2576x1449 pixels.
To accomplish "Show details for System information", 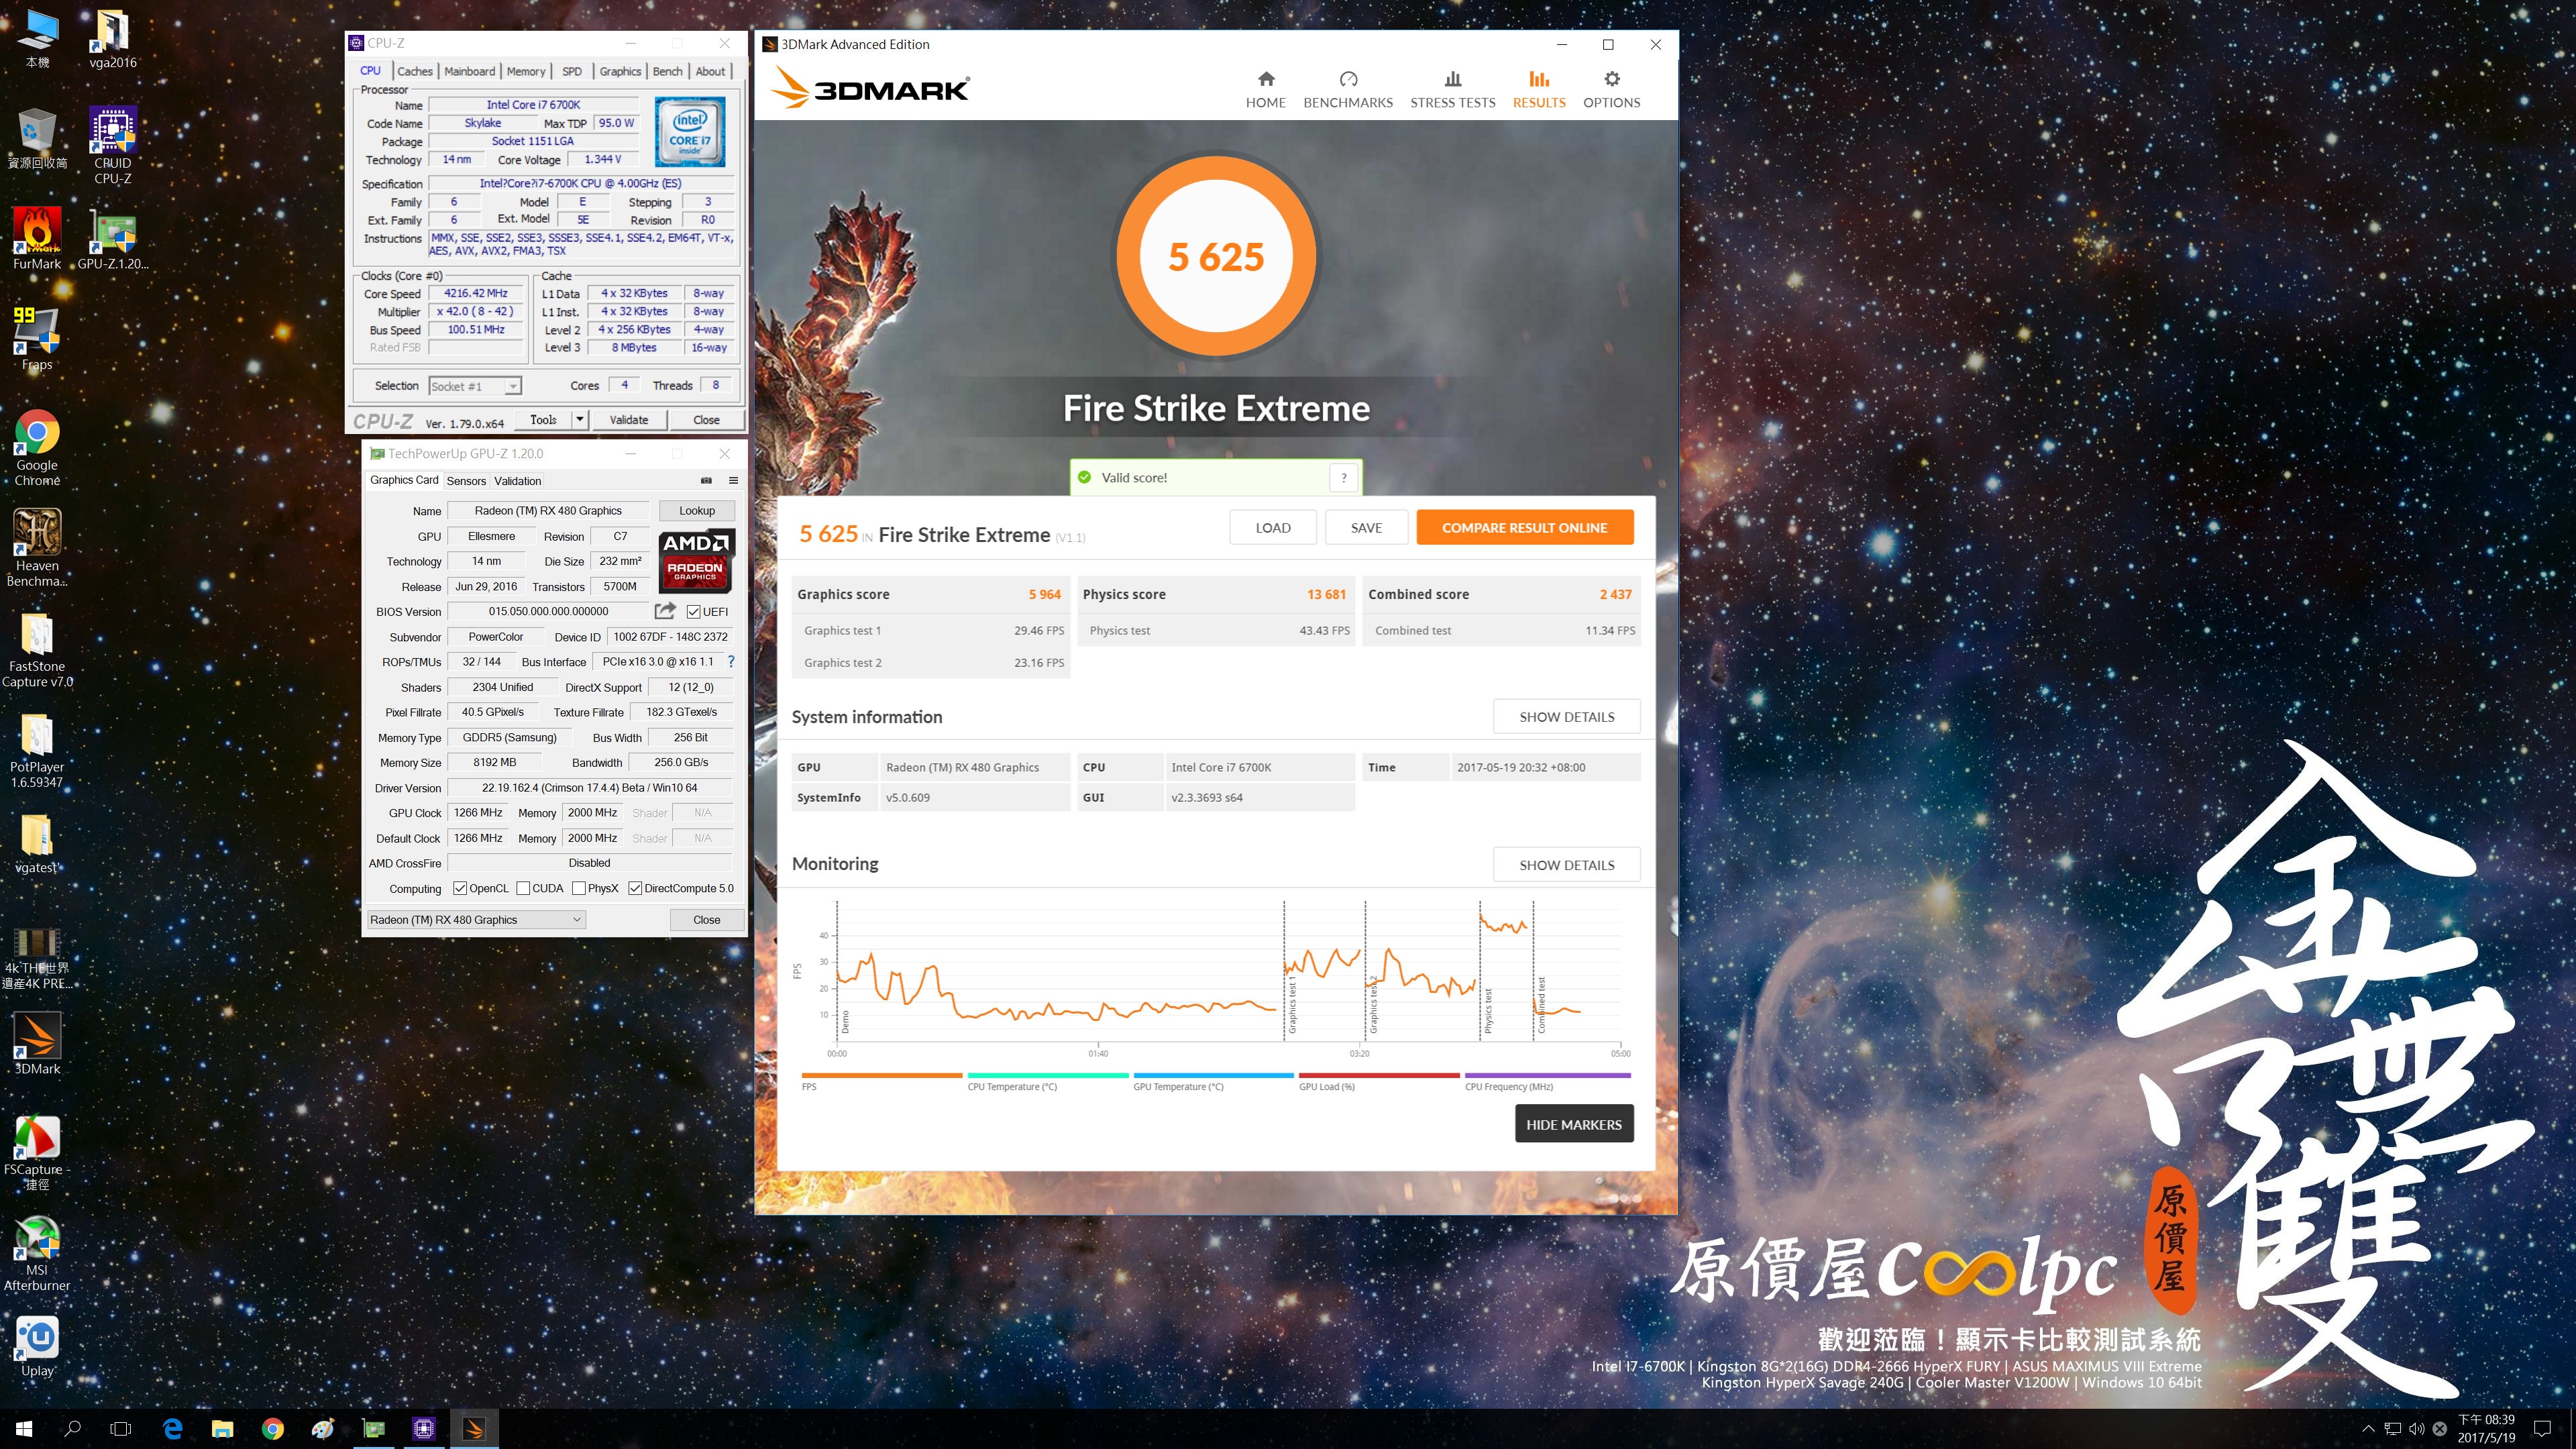I will (x=1566, y=717).
